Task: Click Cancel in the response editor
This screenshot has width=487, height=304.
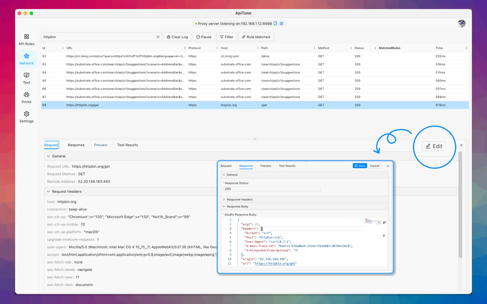Action: [x=374, y=166]
